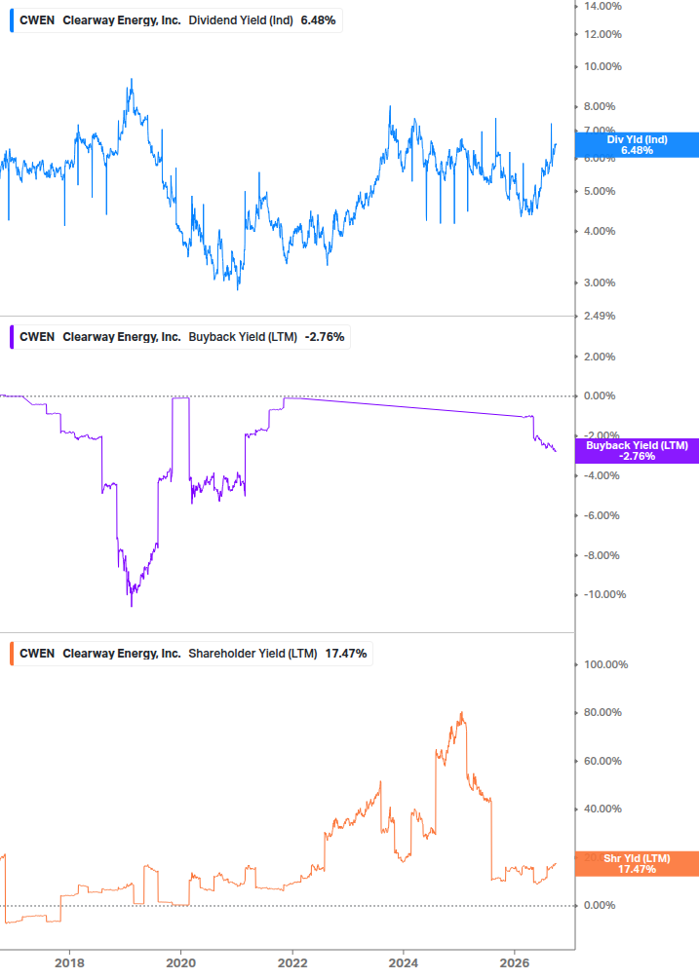Click the blue Div Yld (Ind) 6.48% axis tag

click(637, 145)
